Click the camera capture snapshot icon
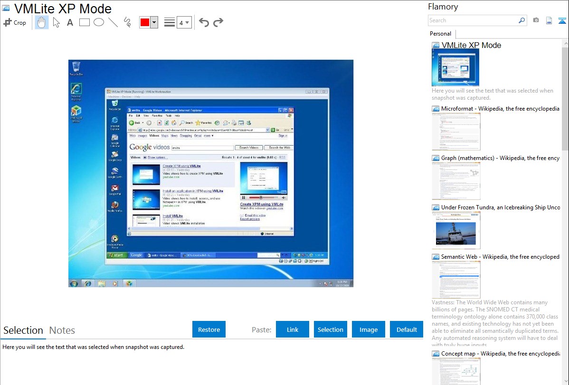The image size is (569, 385). click(536, 20)
